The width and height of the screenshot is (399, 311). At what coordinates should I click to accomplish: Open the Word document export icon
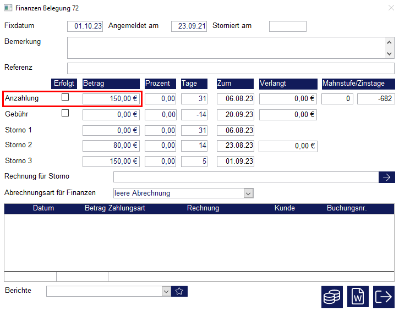358,297
